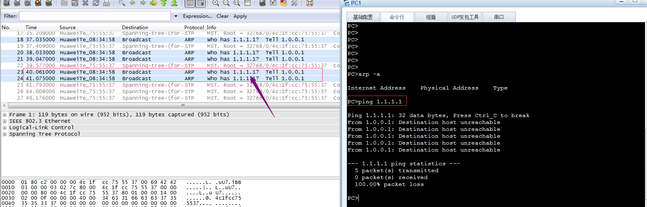This screenshot has width=647, height=207.
Task: Sort by the Protocol column header
Action: tap(194, 28)
